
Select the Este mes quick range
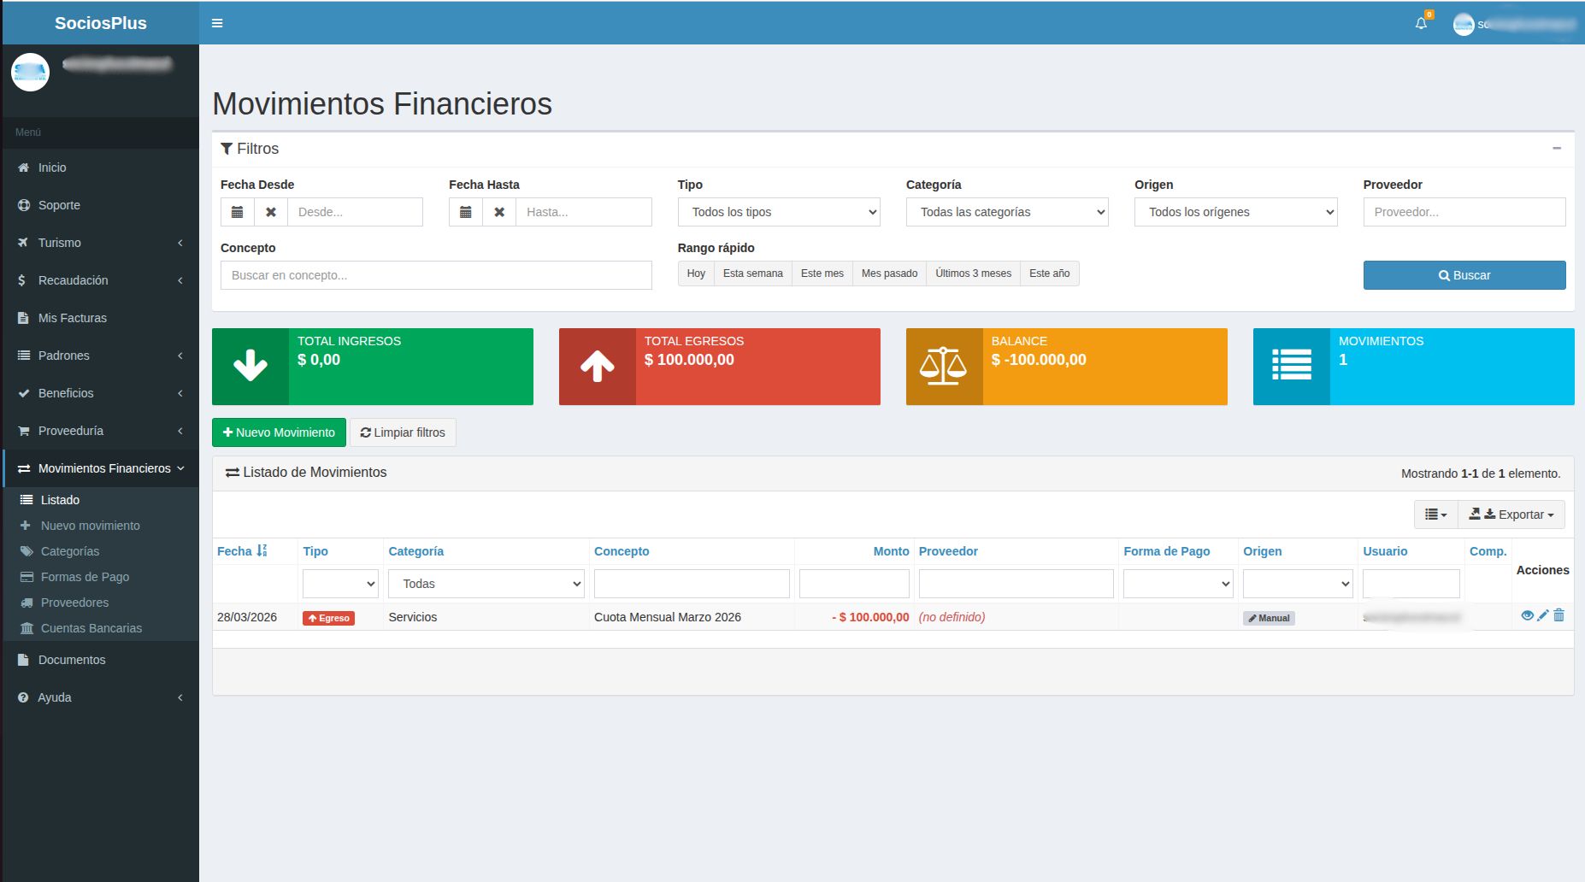(822, 273)
